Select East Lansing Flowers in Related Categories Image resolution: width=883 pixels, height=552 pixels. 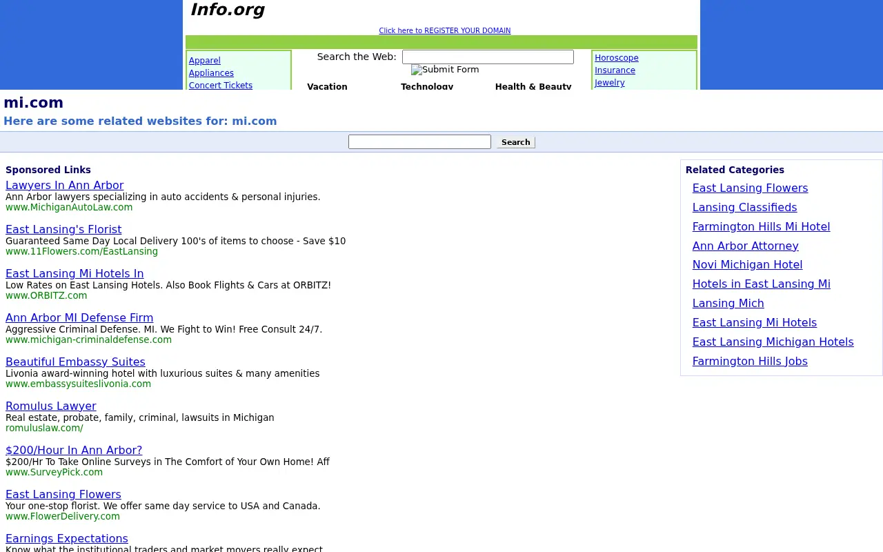(x=750, y=188)
